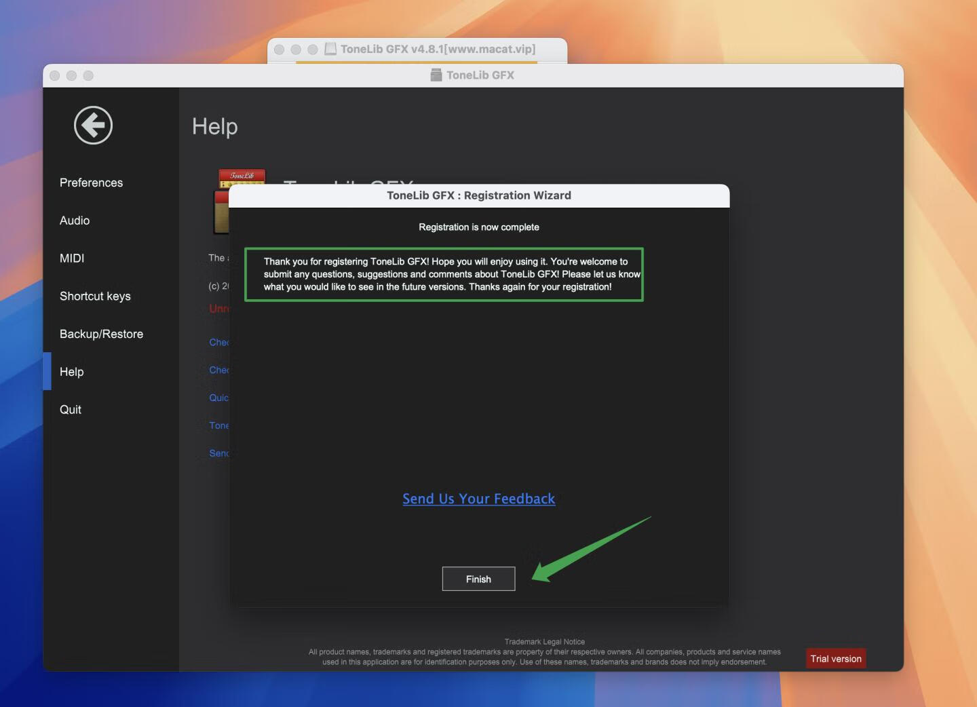Go to Backup/Restore section
977x707 pixels.
click(x=101, y=334)
